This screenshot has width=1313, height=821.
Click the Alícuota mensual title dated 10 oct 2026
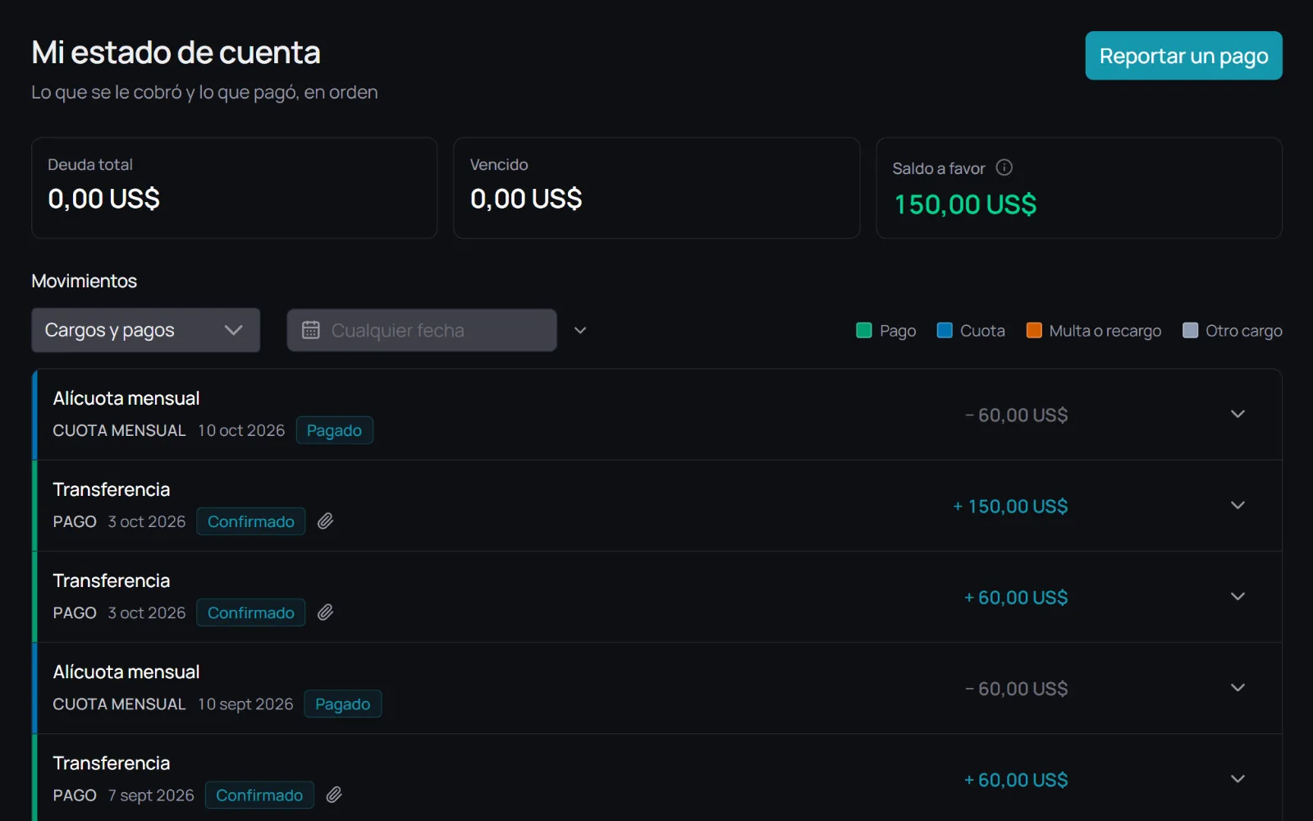[126, 398]
